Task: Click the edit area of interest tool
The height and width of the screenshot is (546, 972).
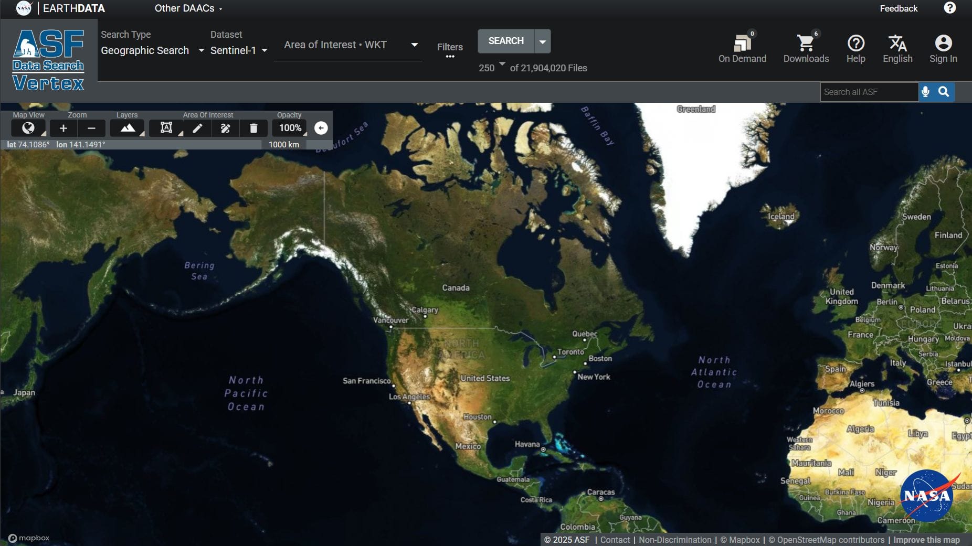Action: pyautogui.click(x=226, y=128)
